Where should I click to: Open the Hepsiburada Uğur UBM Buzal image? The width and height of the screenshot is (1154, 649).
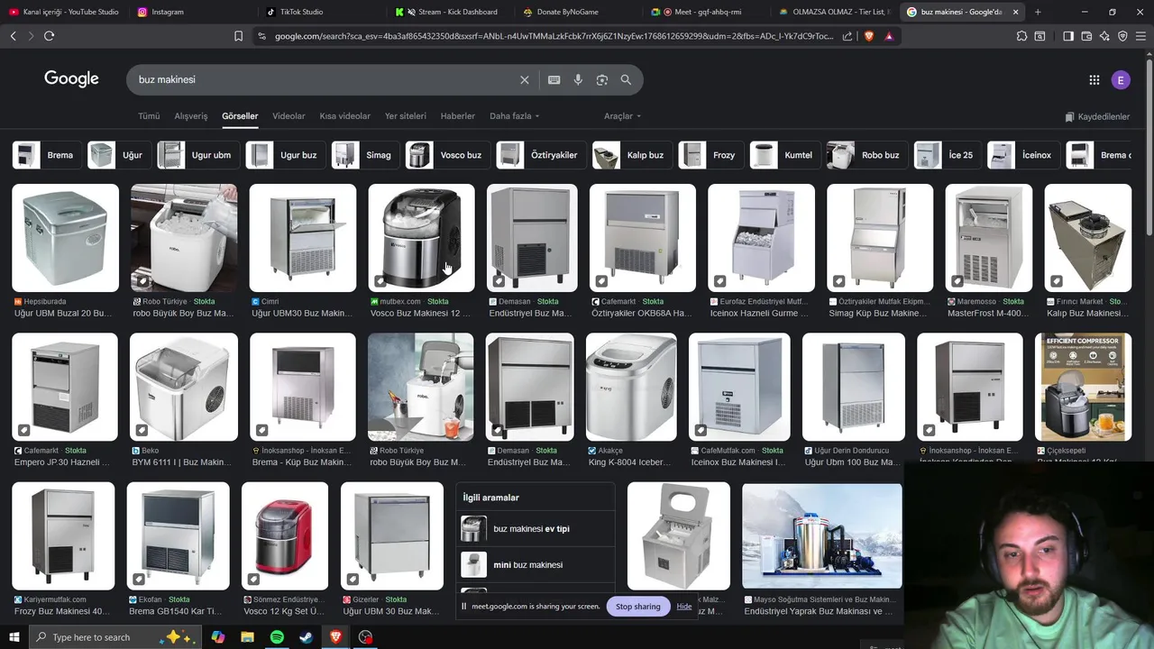pyautogui.click(x=65, y=238)
